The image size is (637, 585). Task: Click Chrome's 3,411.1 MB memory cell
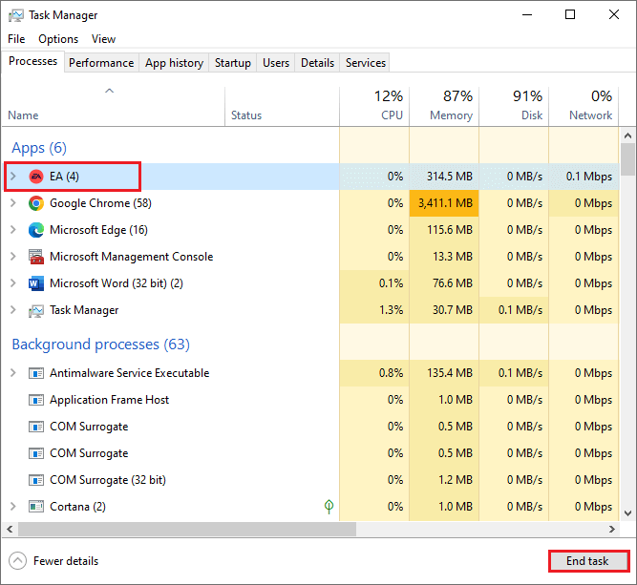(444, 203)
